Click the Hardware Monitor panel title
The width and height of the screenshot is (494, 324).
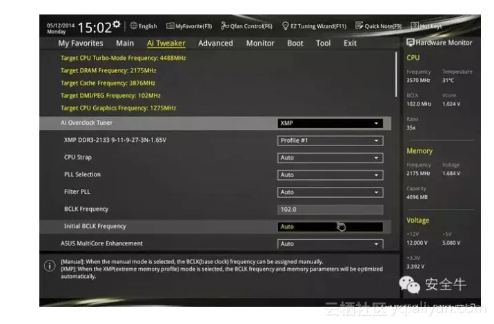(444, 43)
